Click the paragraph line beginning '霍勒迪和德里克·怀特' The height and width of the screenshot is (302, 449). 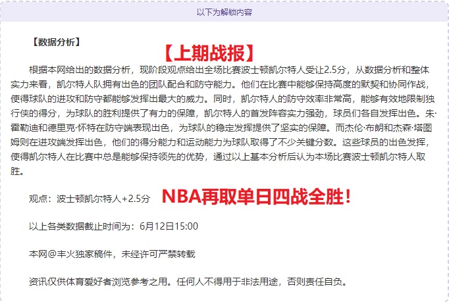(221, 128)
